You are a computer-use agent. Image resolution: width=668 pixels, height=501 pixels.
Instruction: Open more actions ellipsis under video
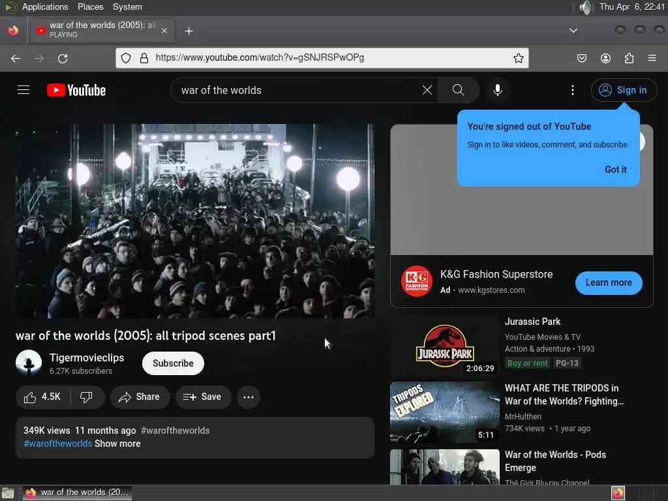(x=249, y=397)
